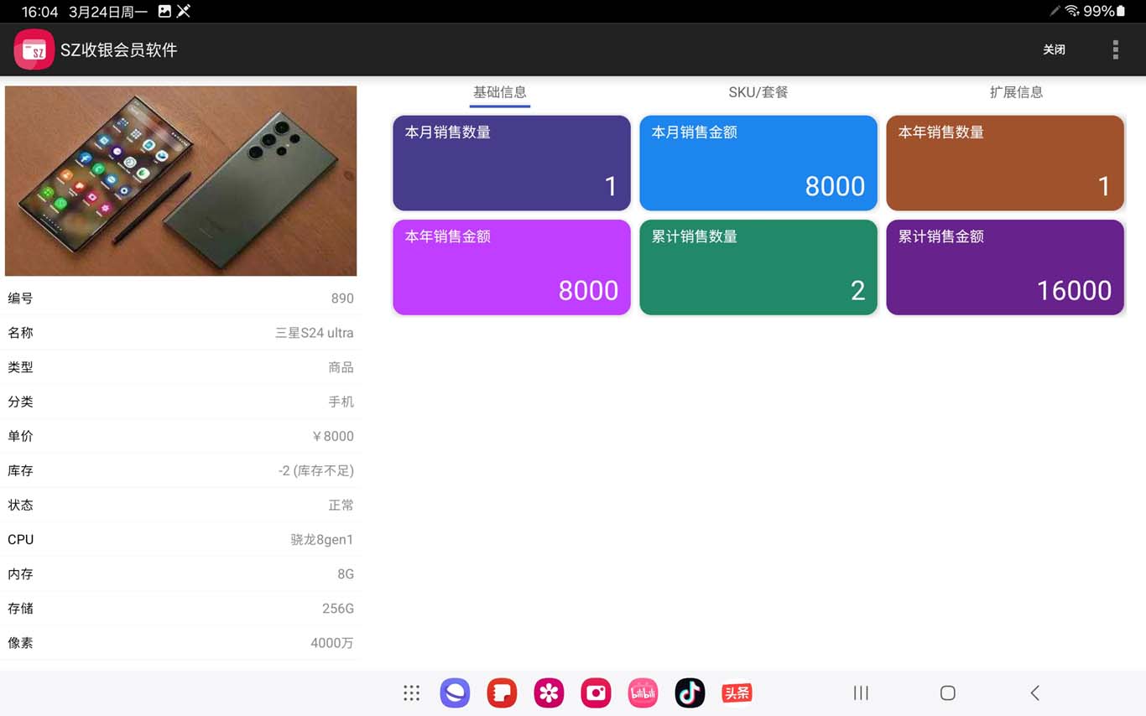
Task: Select the 状态 正常 row
Action: 180,505
